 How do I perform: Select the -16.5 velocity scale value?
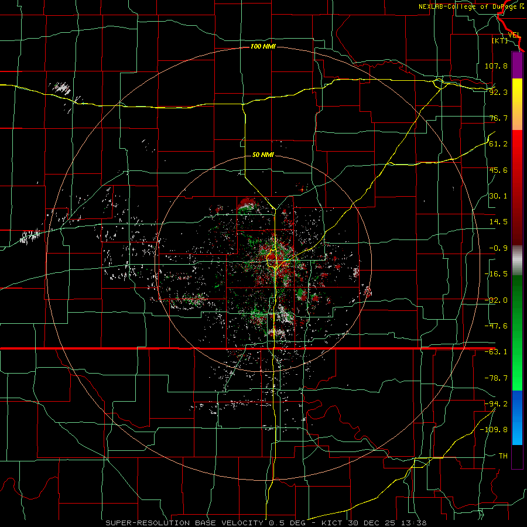496,274
